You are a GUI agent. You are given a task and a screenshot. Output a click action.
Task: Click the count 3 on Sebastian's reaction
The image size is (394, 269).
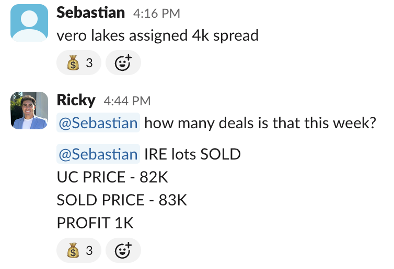[x=89, y=63]
